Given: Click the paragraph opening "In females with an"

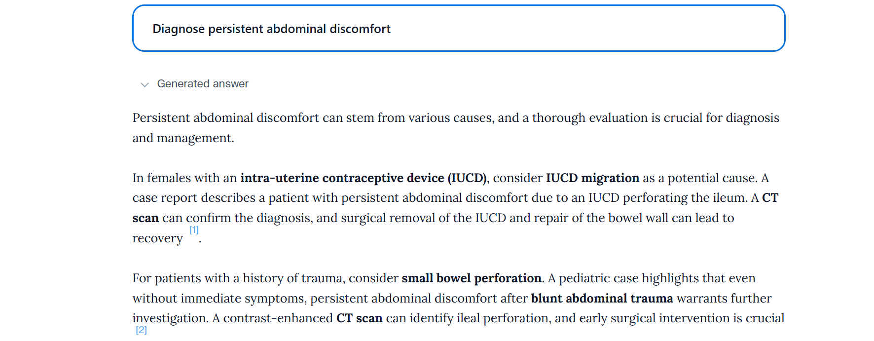Looking at the screenshot, I should point(185,178).
